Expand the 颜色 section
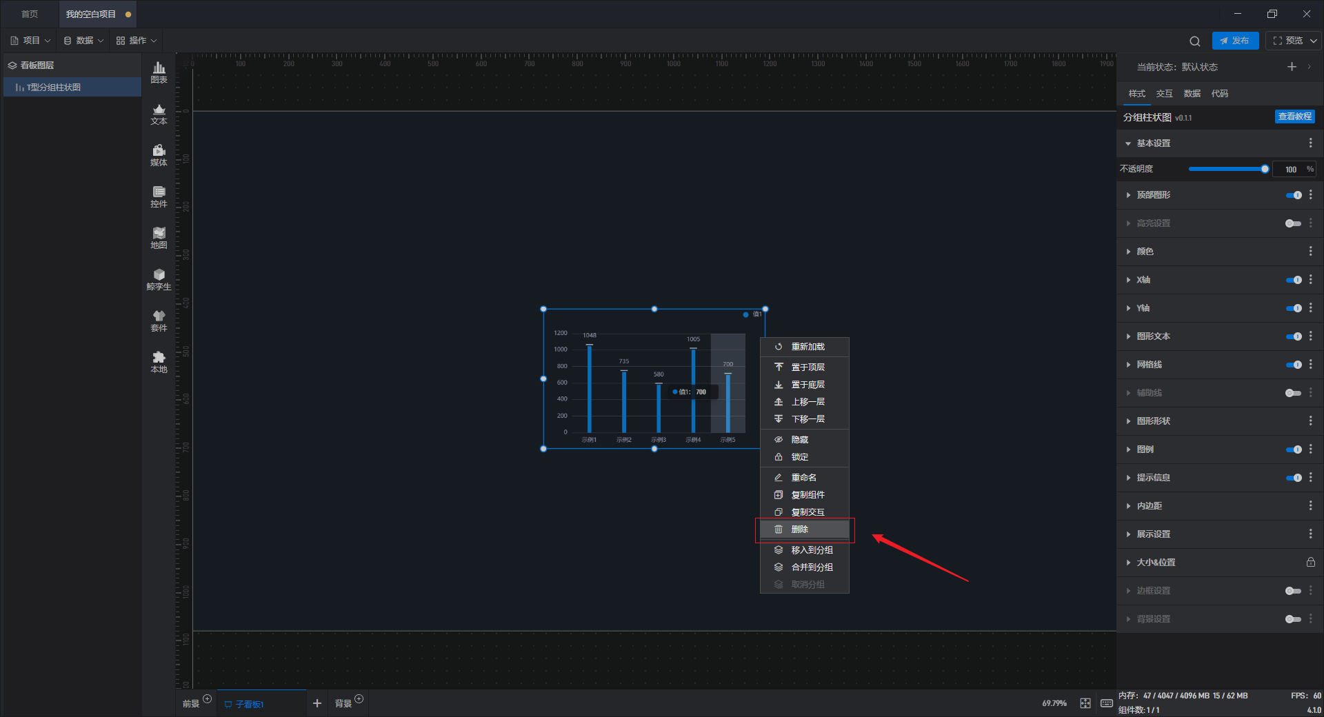The image size is (1324, 717). point(1128,252)
